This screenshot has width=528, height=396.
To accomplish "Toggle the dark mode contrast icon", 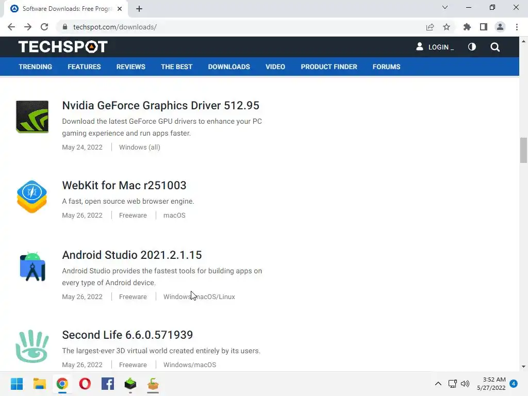I will click(x=472, y=47).
